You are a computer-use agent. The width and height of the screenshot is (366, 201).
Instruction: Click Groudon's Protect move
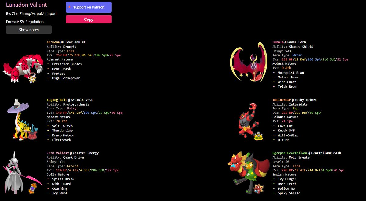point(59,74)
